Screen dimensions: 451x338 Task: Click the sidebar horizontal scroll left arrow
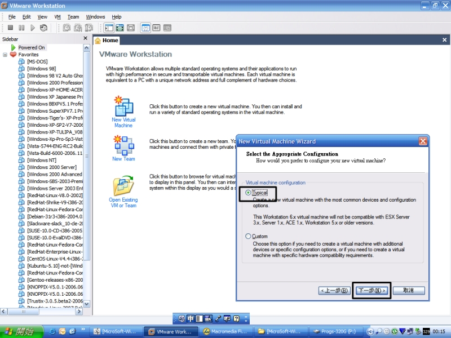point(4,312)
